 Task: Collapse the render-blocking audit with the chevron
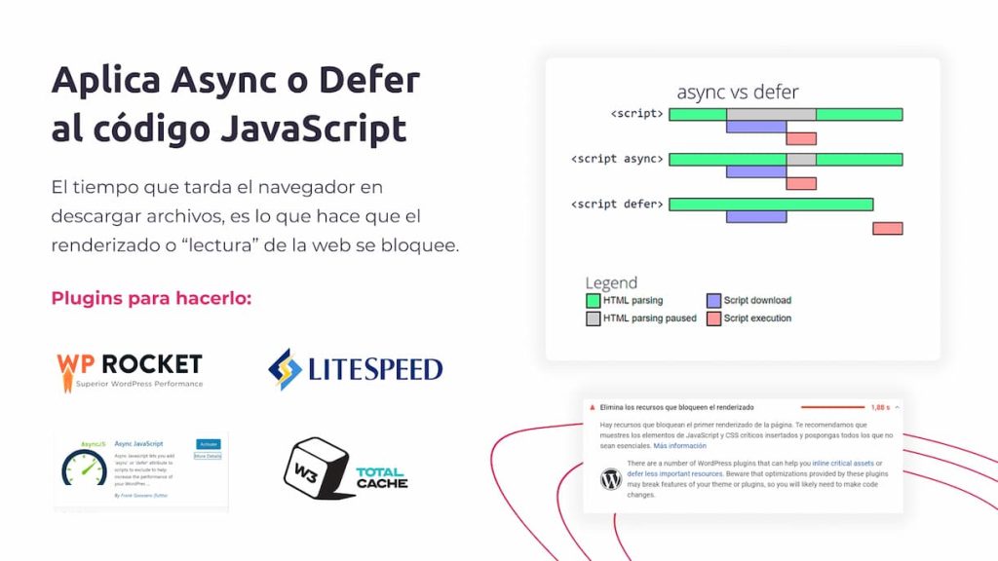pyautogui.click(x=897, y=407)
